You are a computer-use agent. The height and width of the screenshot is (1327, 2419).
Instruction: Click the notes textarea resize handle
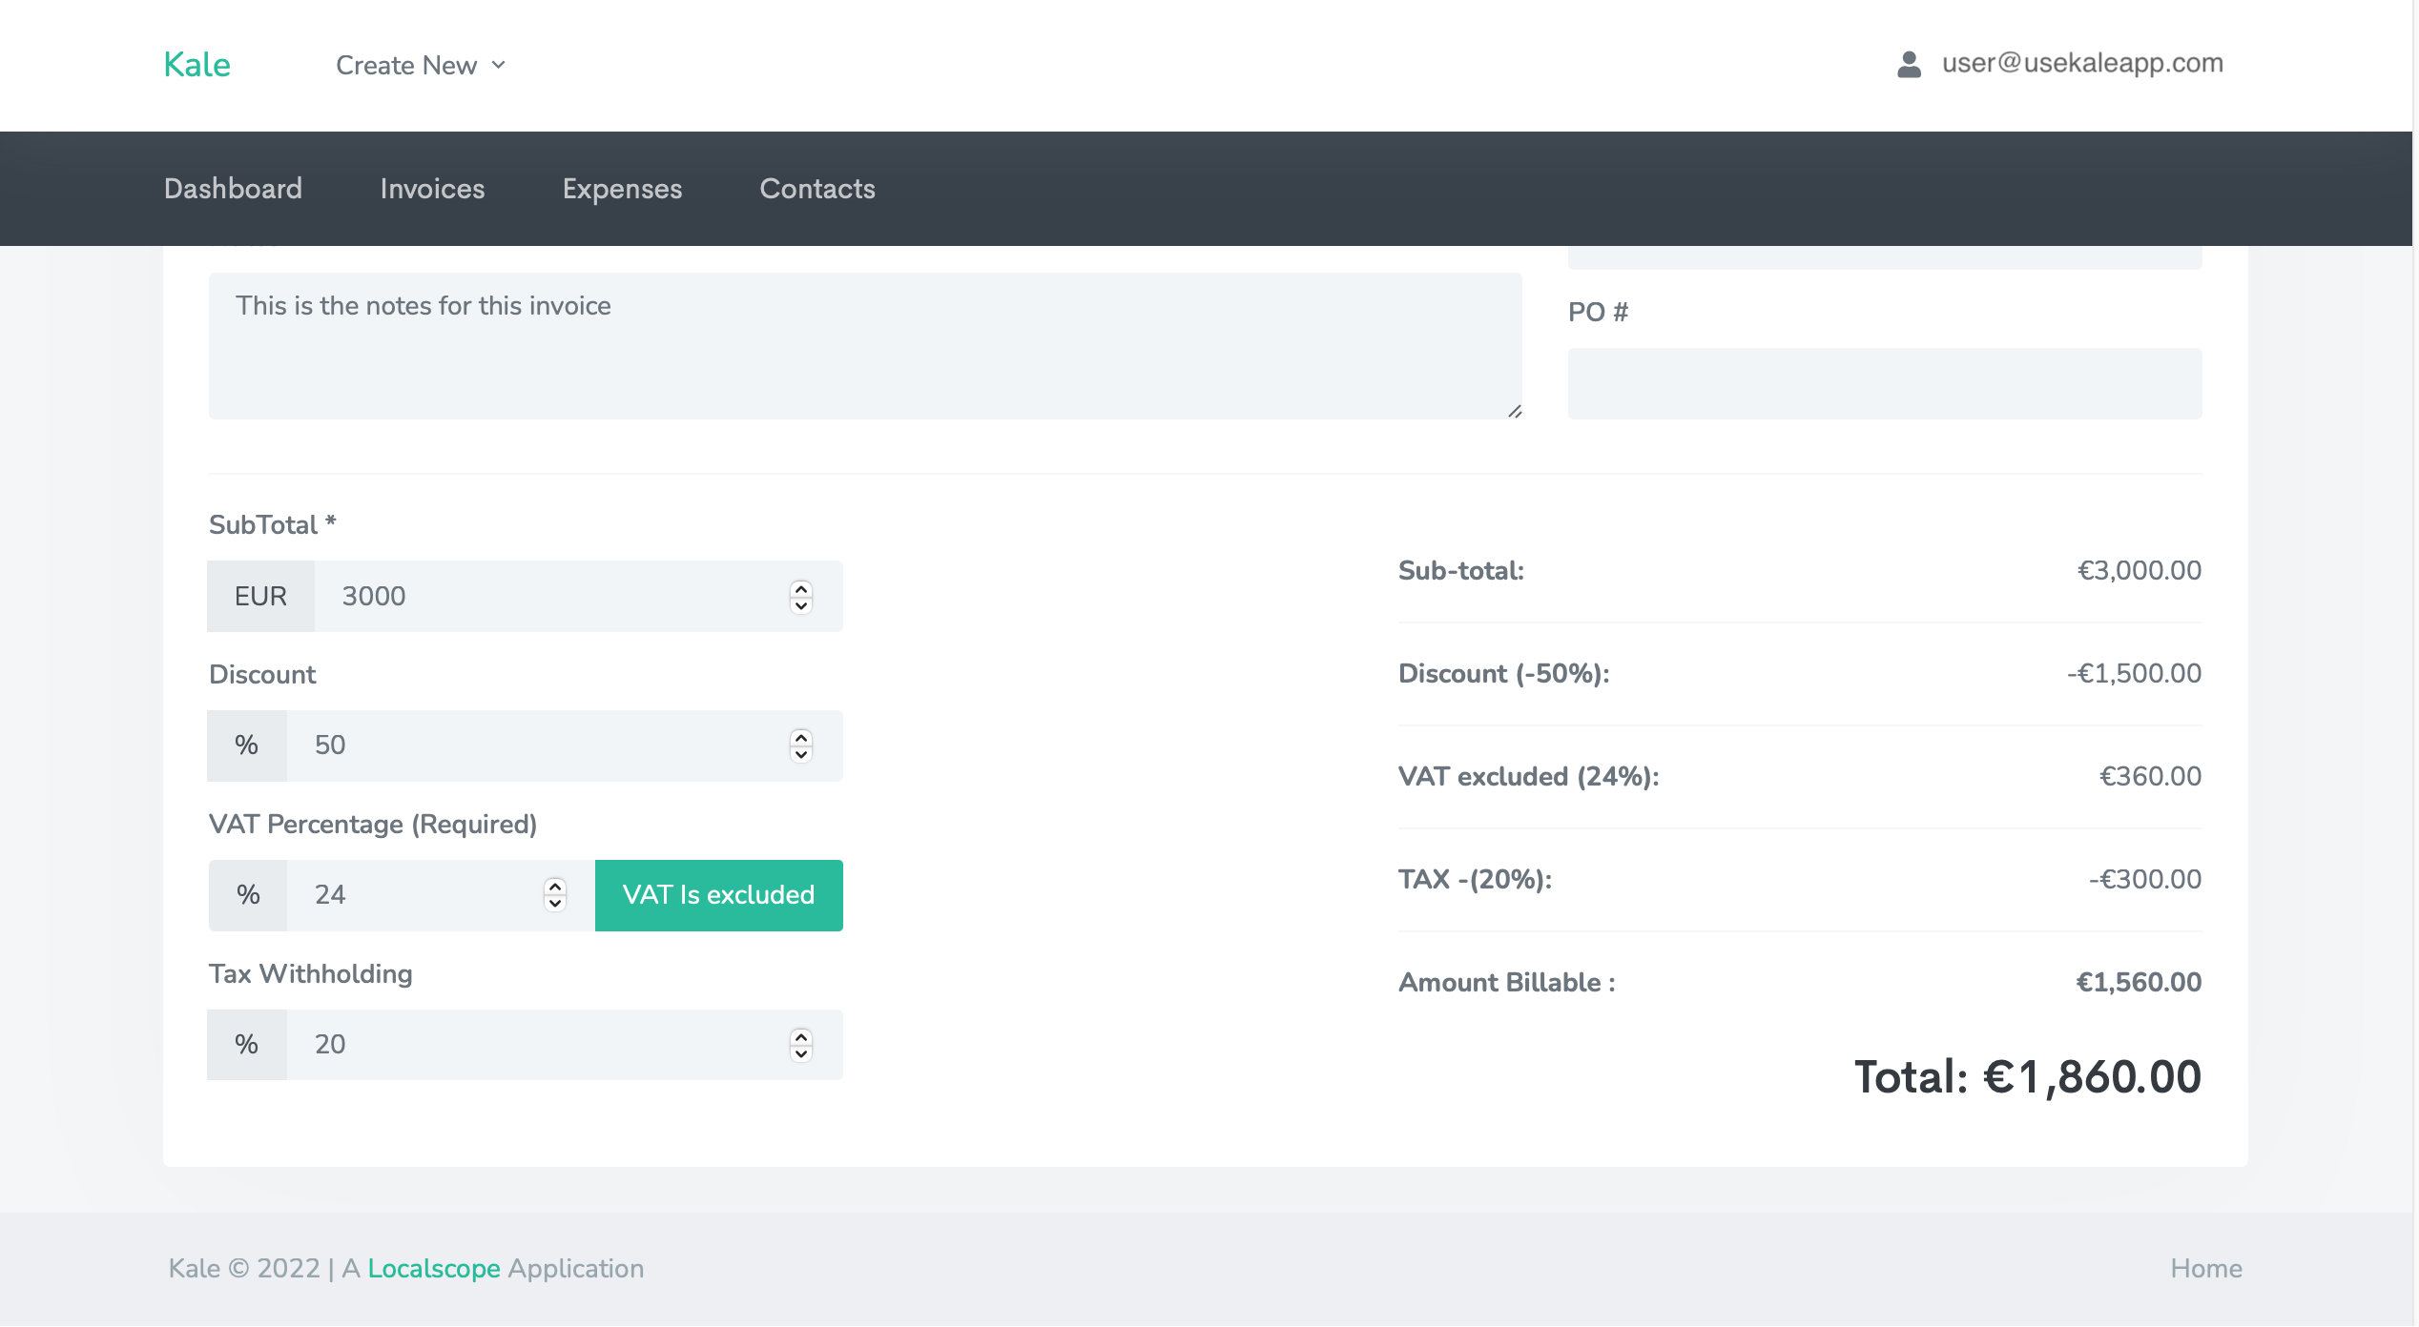[1514, 412]
